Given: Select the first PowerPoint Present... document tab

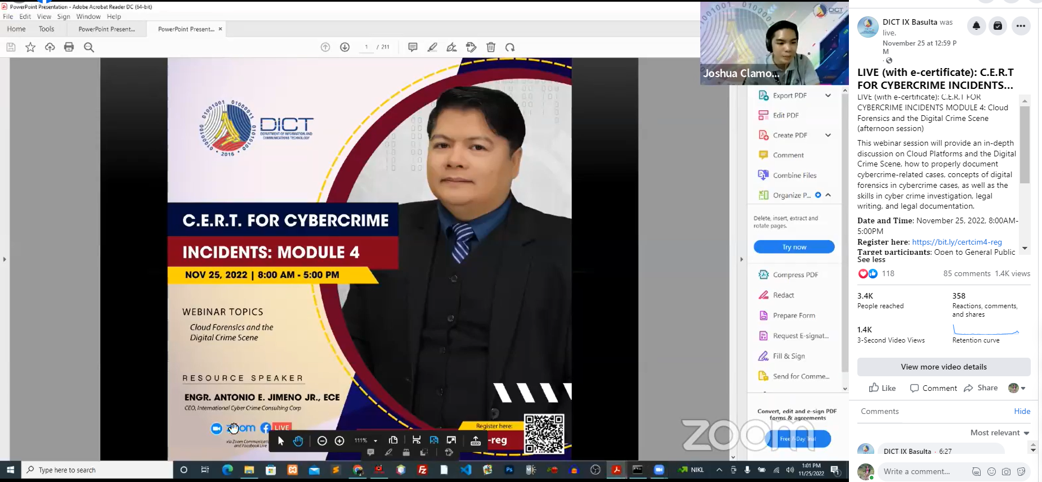Looking at the screenshot, I should (x=107, y=29).
